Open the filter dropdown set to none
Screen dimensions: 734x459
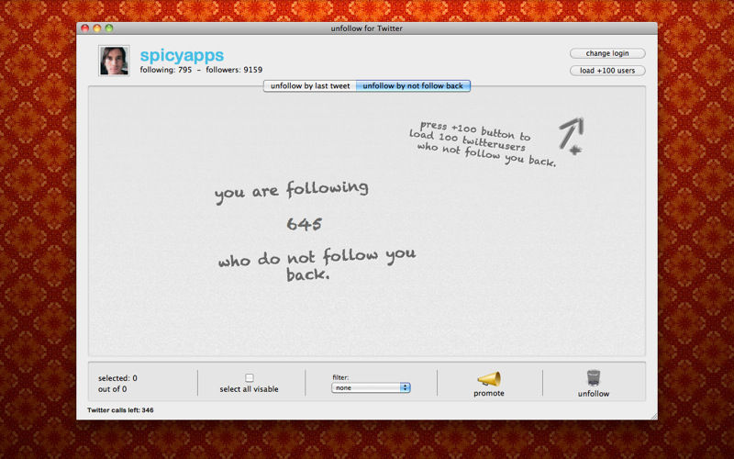coord(371,388)
